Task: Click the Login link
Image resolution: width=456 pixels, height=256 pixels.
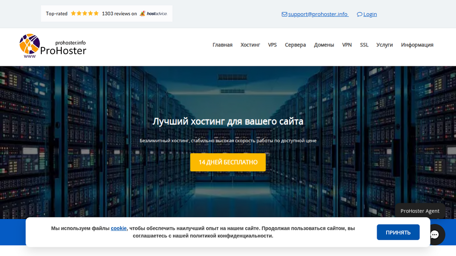Action: [370, 14]
